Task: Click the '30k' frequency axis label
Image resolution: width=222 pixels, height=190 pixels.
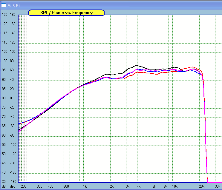Action: coord(218,186)
